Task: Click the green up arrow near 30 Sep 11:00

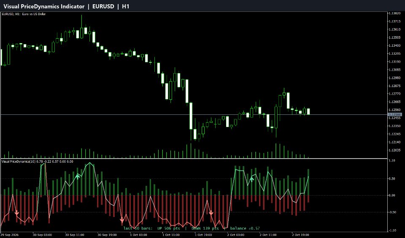Action: pyautogui.click(x=78, y=177)
